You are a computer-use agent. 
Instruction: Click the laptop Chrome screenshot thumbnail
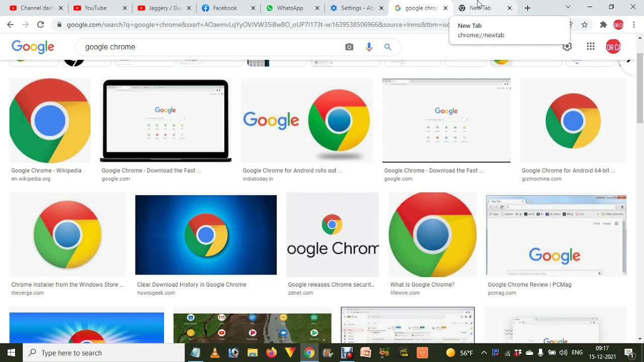click(166, 121)
